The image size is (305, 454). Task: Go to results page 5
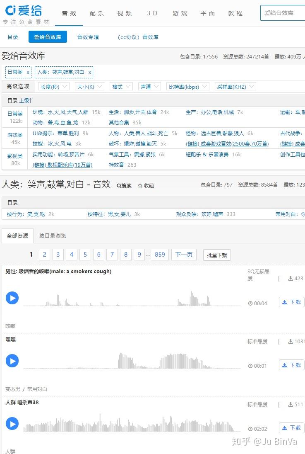pyautogui.click(x=85, y=255)
